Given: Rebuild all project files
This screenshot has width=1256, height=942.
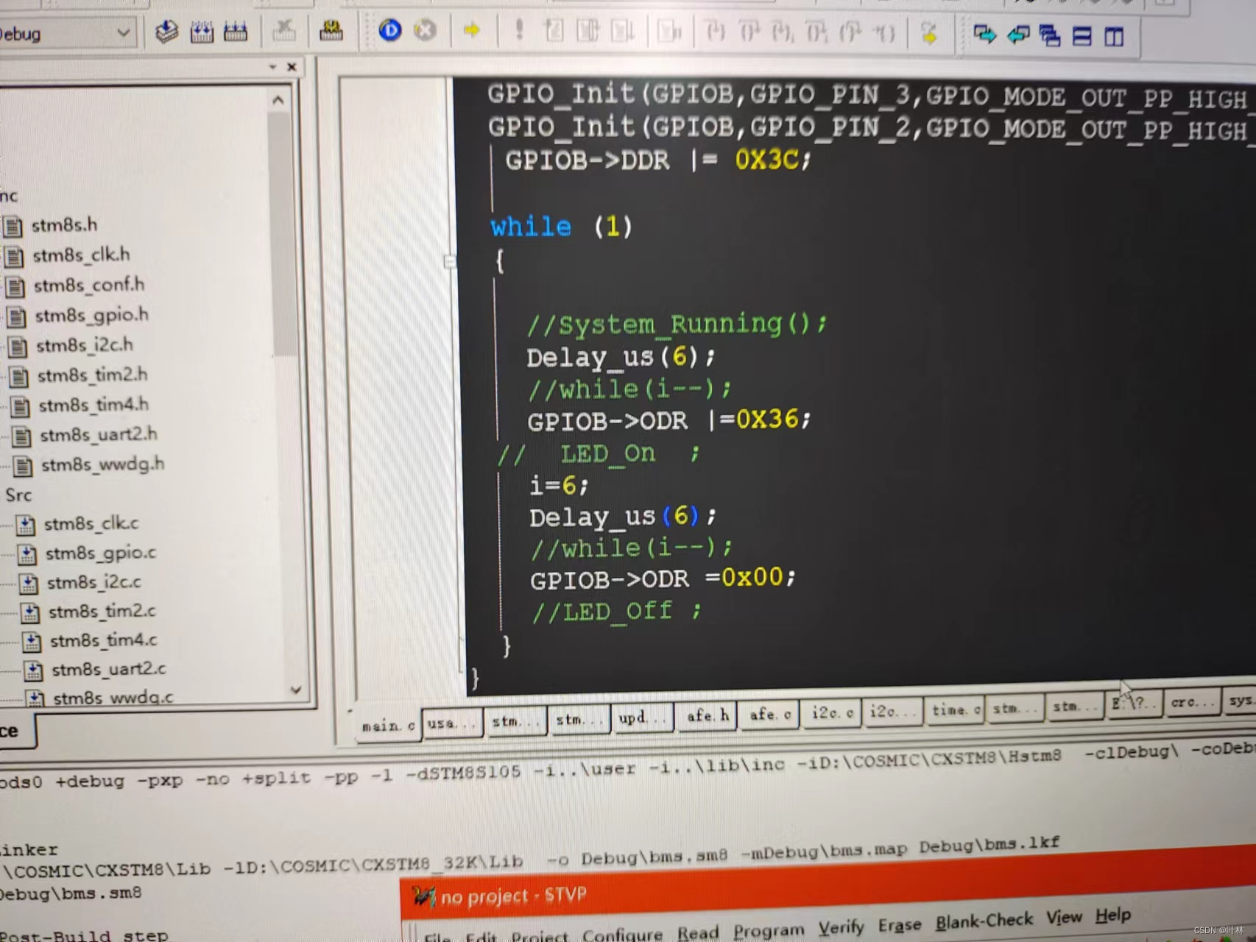Looking at the screenshot, I should (x=235, y=32).
